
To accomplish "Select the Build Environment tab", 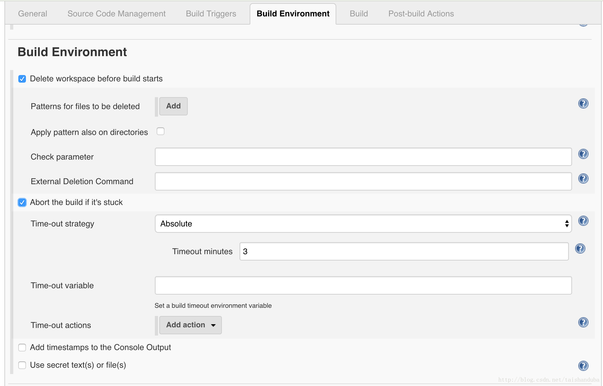I will tap(293, 14).
